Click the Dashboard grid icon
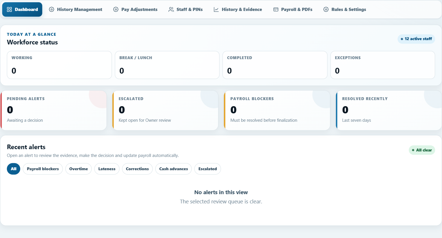 pyautogui.click(x=9, y=10)
